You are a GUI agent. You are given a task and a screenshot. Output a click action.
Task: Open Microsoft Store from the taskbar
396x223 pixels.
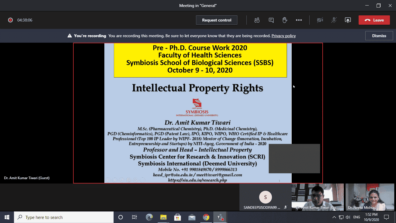point(177,217)
